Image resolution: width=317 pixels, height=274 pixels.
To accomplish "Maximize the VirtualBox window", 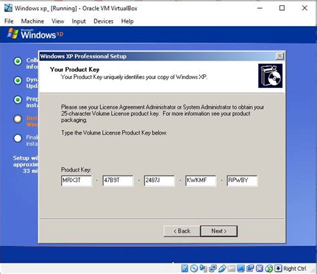I will tap(282, 8).
